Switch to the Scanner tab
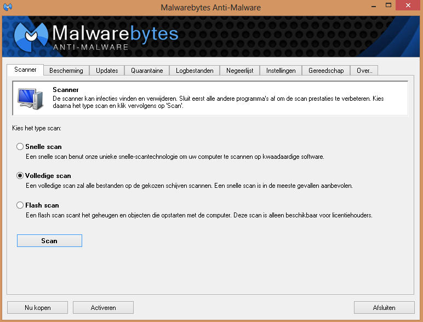 click(x=25, y=70)
